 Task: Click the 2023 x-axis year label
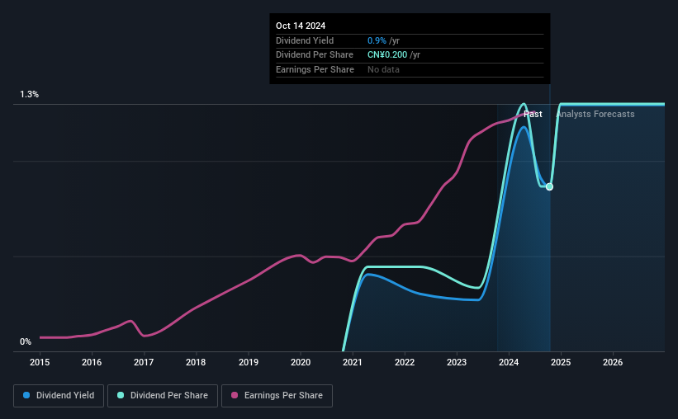457,362
